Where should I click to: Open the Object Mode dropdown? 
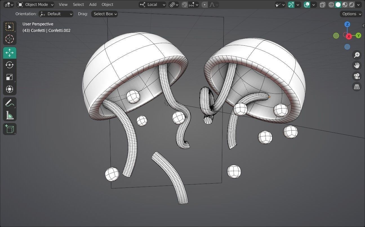coord(35,5)
